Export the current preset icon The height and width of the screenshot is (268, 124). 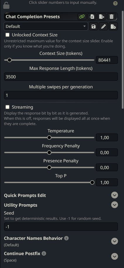pyautogui.click(x=102, y=17)
